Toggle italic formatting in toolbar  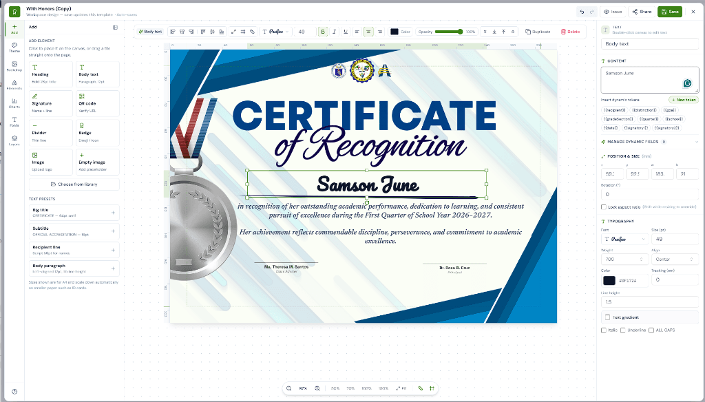click(334, 32)
